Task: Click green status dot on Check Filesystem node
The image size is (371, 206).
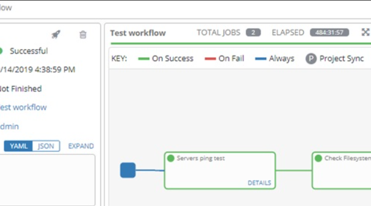Action: pos(318,158)
